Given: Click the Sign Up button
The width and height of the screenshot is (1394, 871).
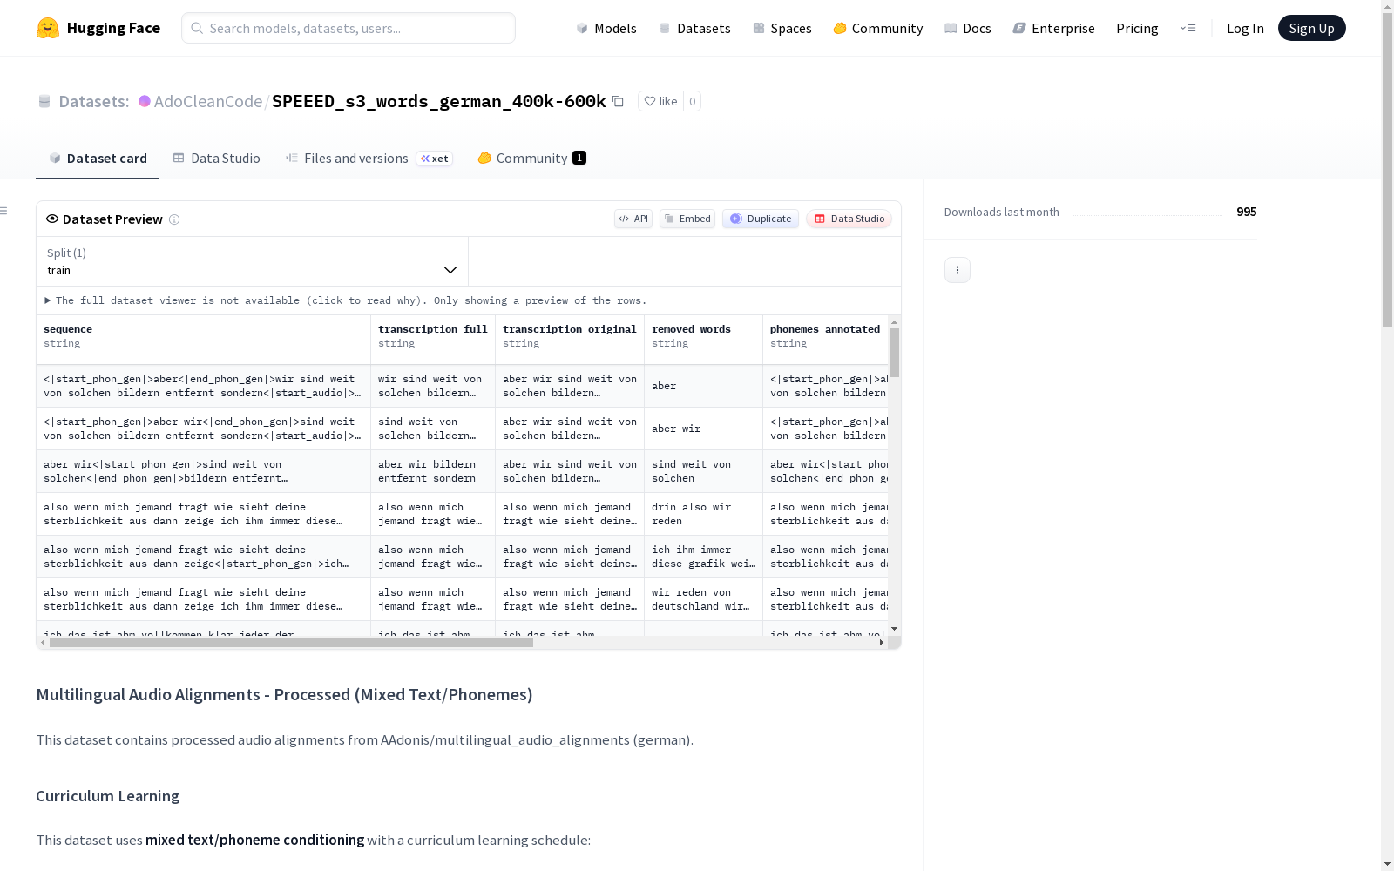Looking at the screenshot, I should (x=1311, y=28).
